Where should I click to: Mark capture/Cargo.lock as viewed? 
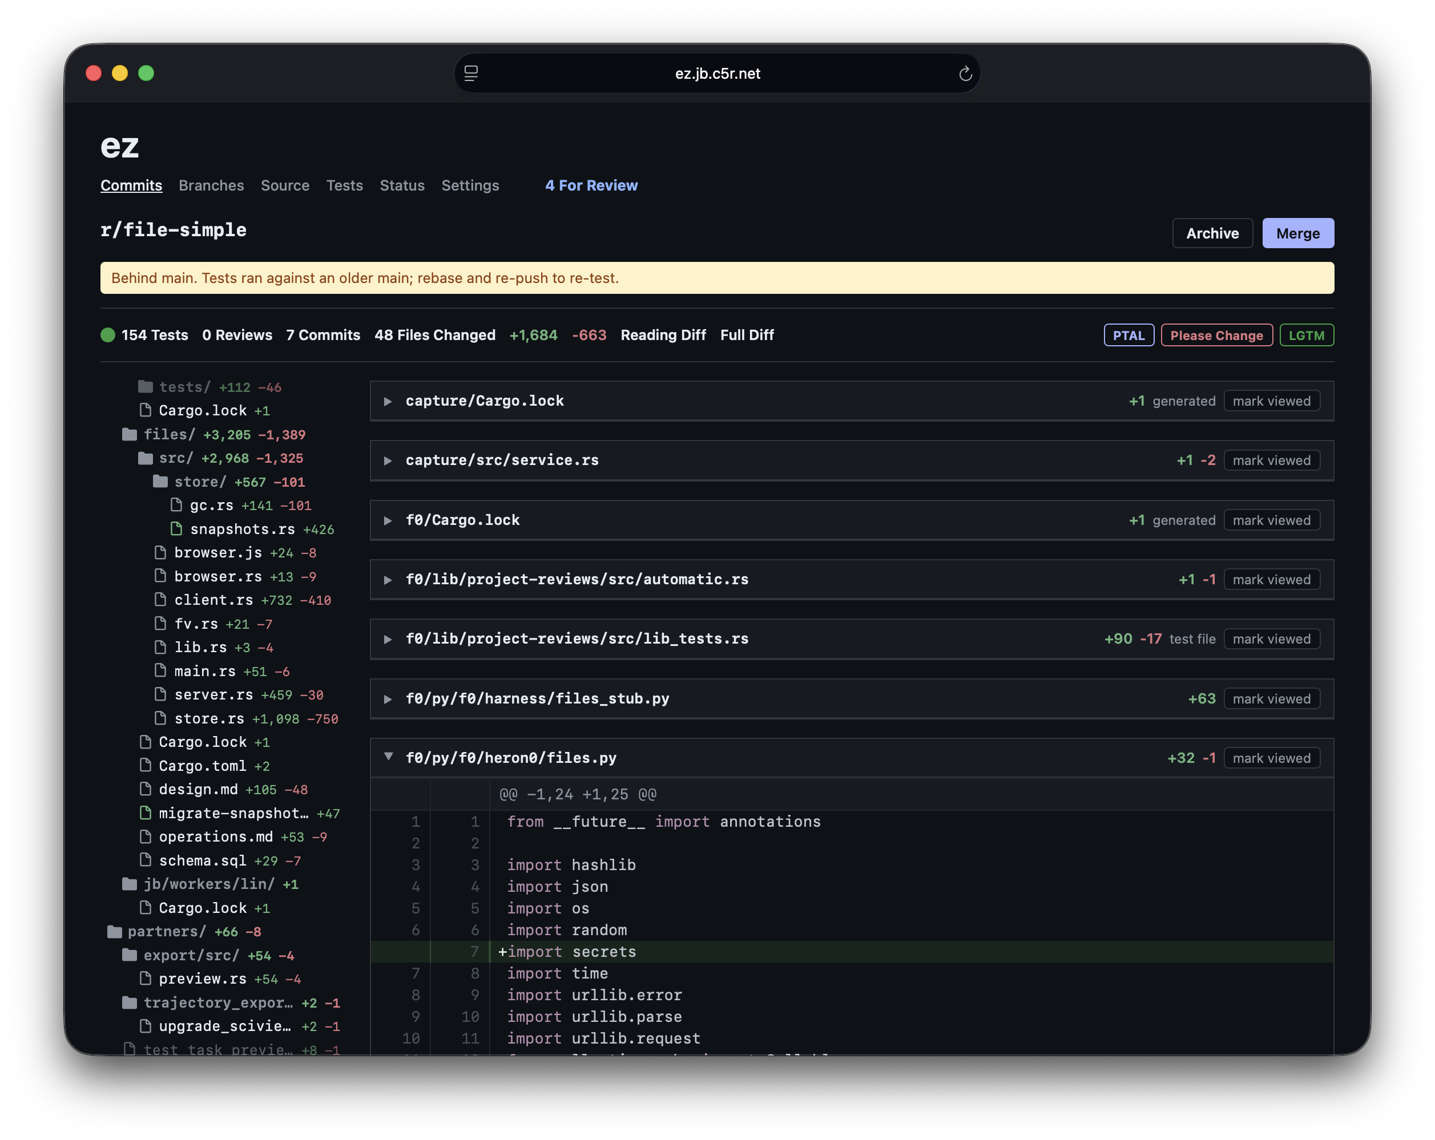click(1271, 401)
